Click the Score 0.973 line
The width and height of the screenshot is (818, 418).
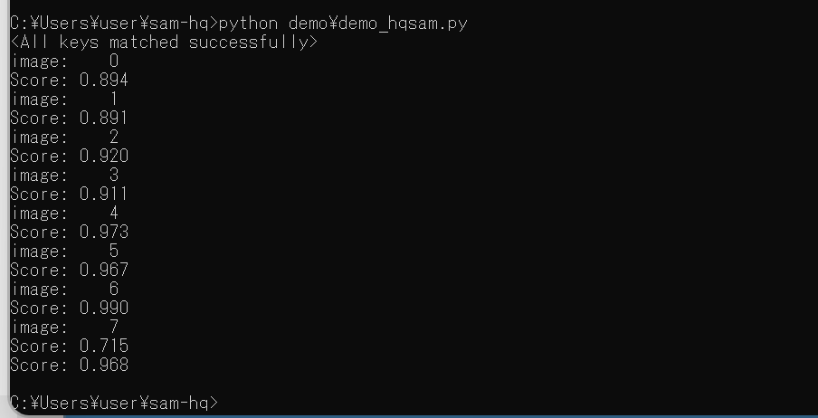[70, 232]
